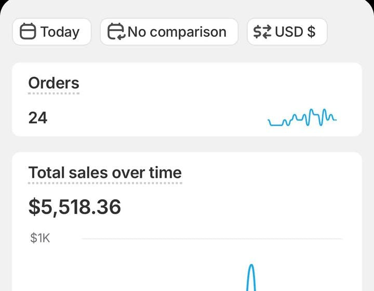
Task: Click the comparison calendar icon with arrows
Action: (116, 31)
